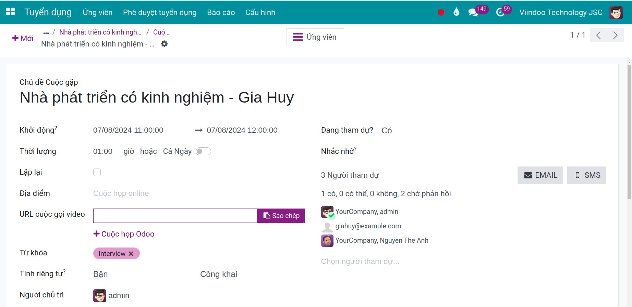This screenshot has height=307, width=632.
Task: Remove the Interview tag with X
Action: tap(131, 254)
